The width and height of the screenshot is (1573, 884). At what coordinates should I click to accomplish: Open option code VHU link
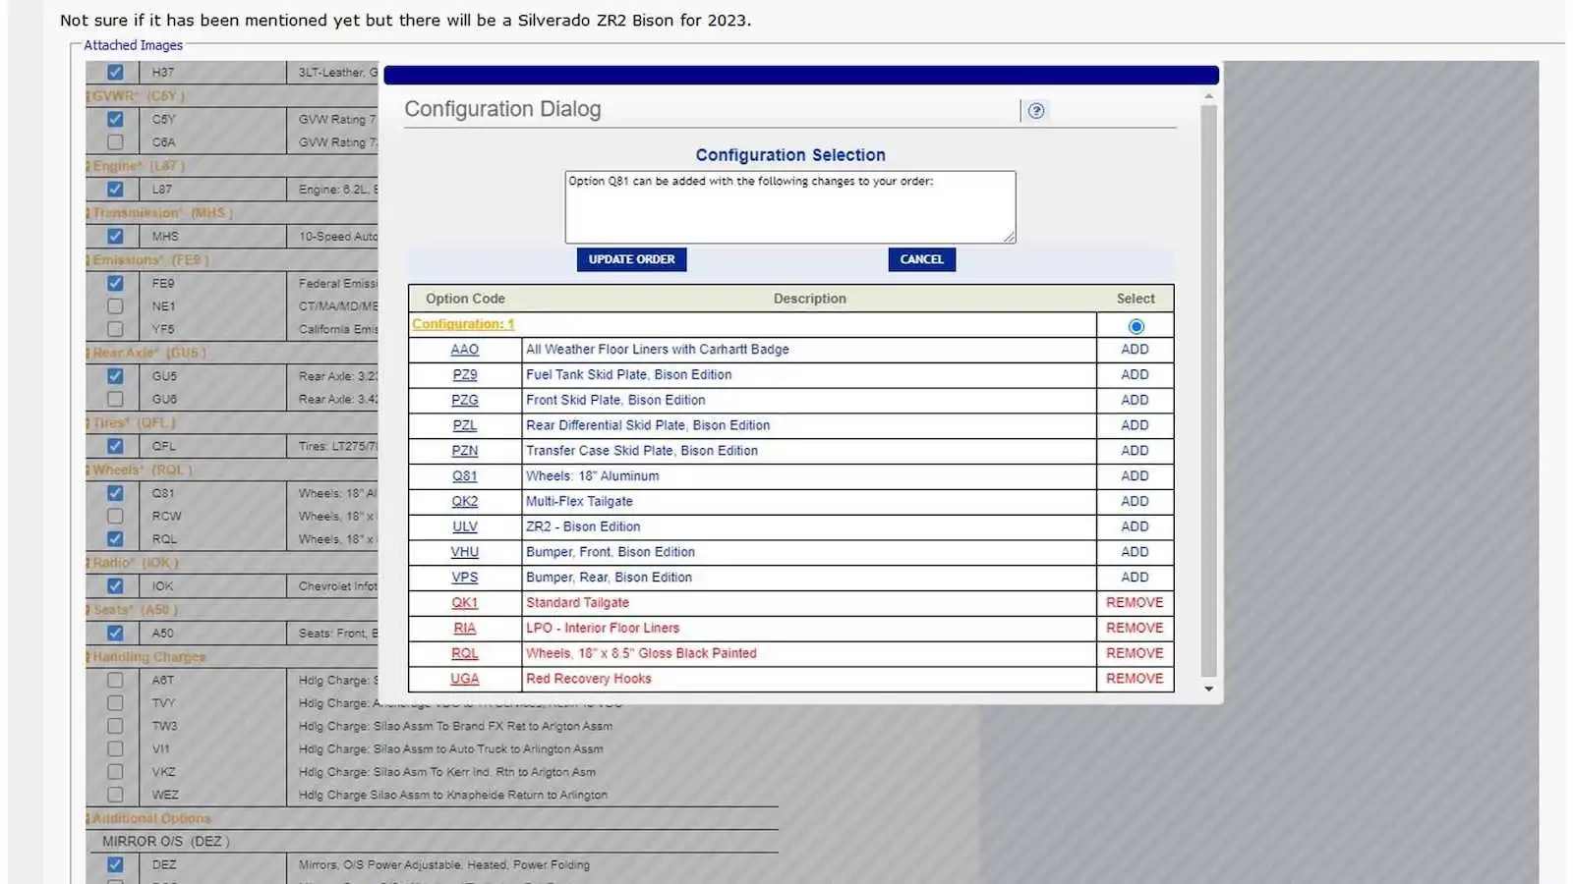pos(464,552)
